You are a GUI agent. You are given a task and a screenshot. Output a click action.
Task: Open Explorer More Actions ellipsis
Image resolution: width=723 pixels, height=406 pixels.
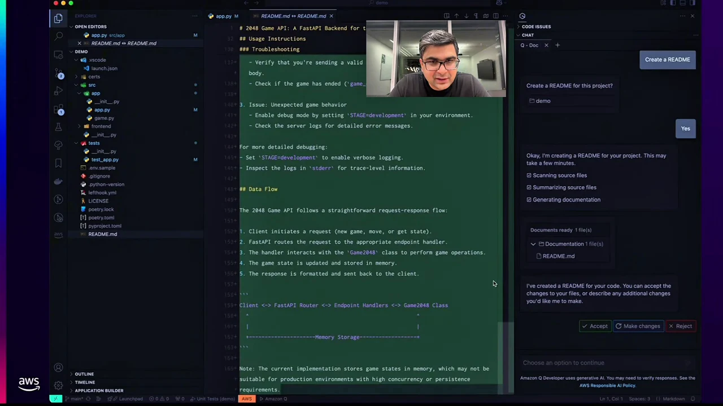(195, 16)
